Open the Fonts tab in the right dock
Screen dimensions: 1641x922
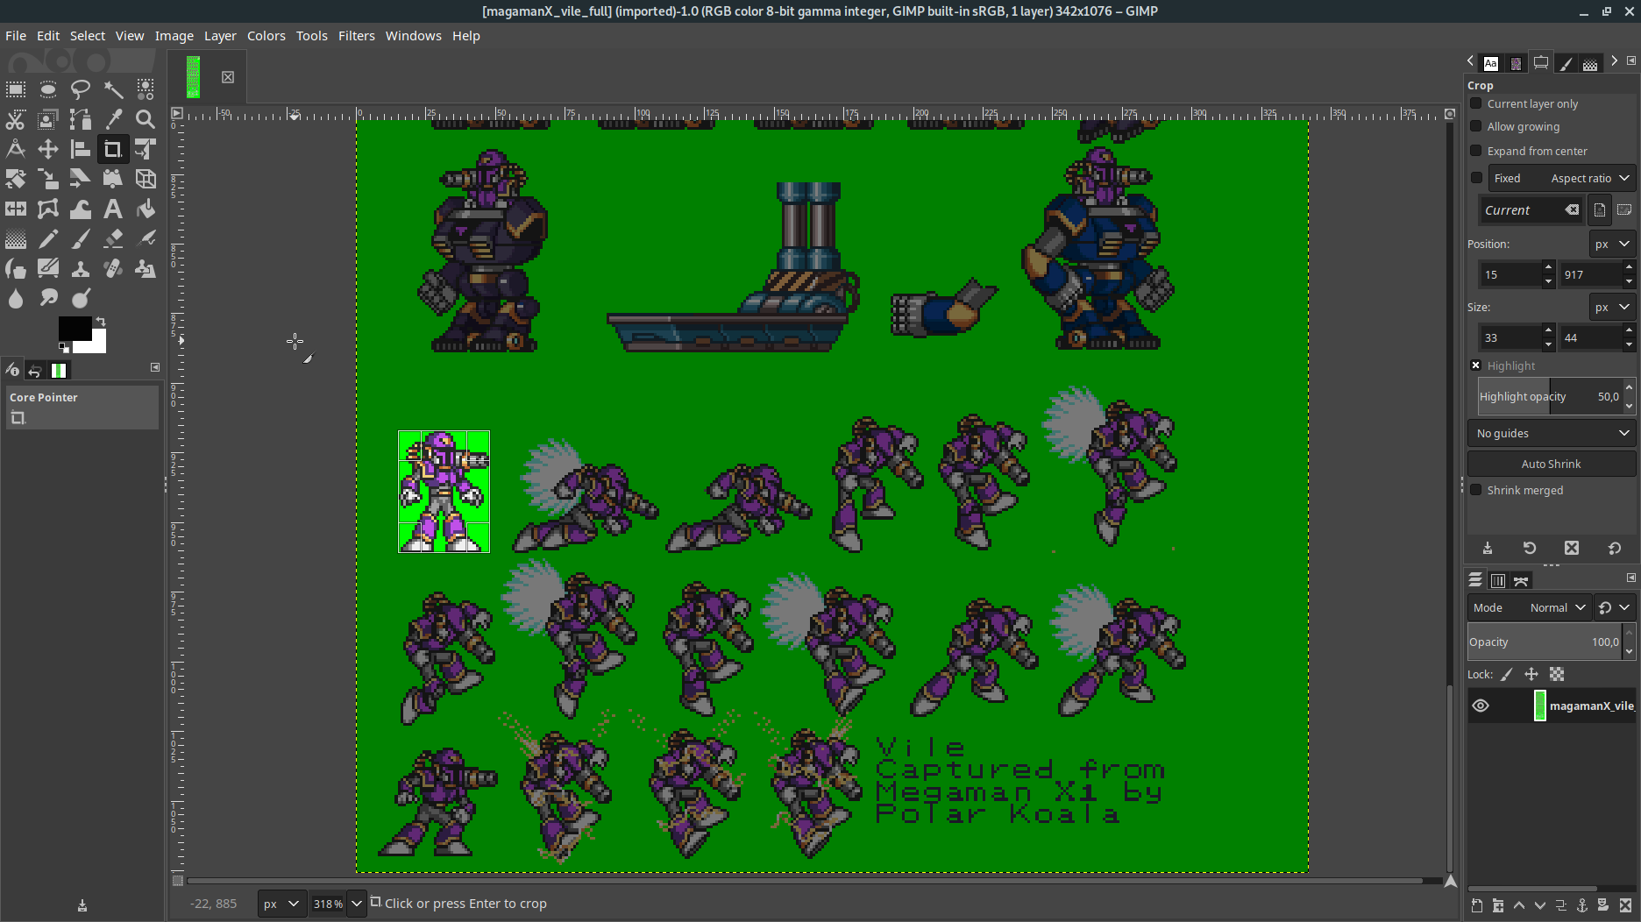click(1491, 62)
